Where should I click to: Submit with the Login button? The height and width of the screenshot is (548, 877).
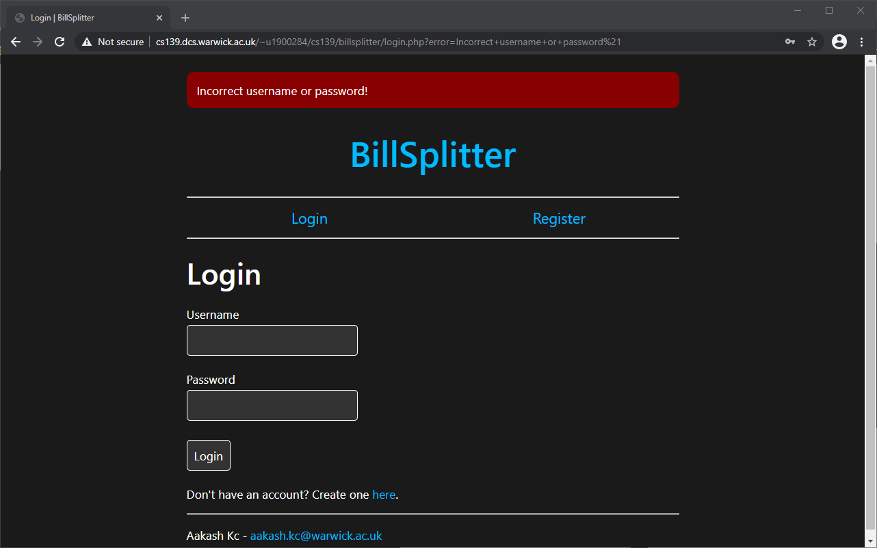(209, 456)
